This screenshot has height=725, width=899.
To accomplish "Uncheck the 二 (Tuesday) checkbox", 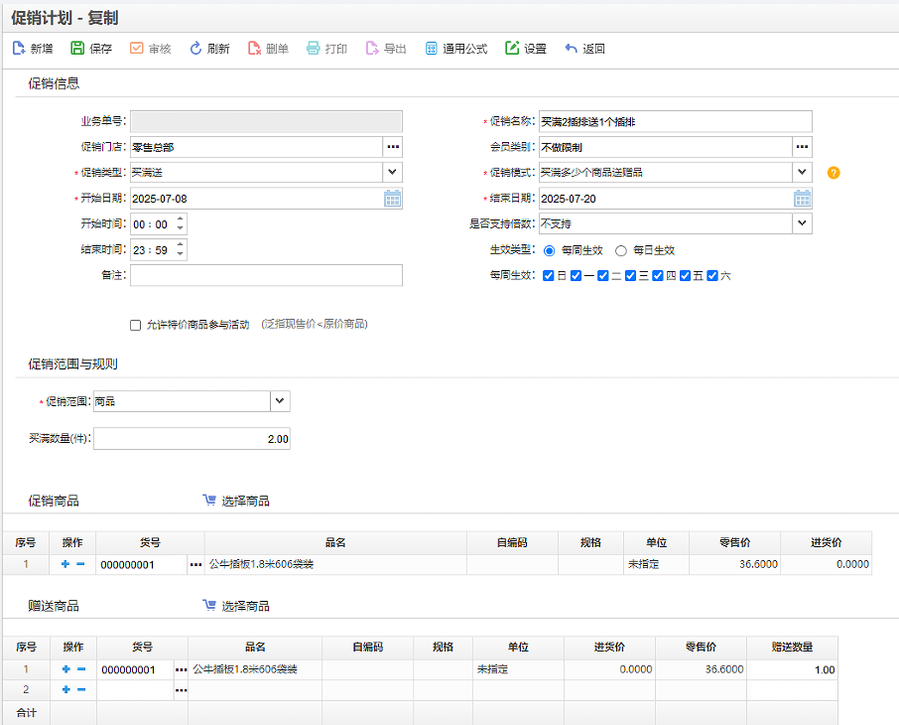I will pyautogui.click(x=603, y=276).
